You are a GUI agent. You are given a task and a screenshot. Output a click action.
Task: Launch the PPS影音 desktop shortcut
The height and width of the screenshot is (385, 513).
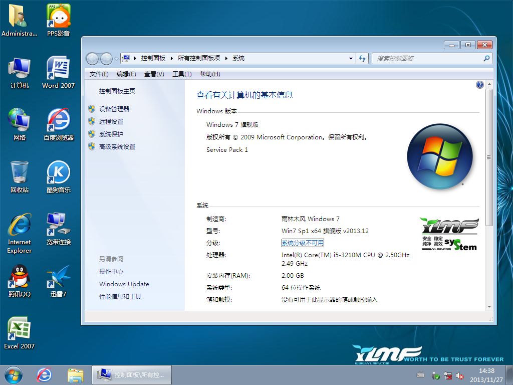coord(58,20)
